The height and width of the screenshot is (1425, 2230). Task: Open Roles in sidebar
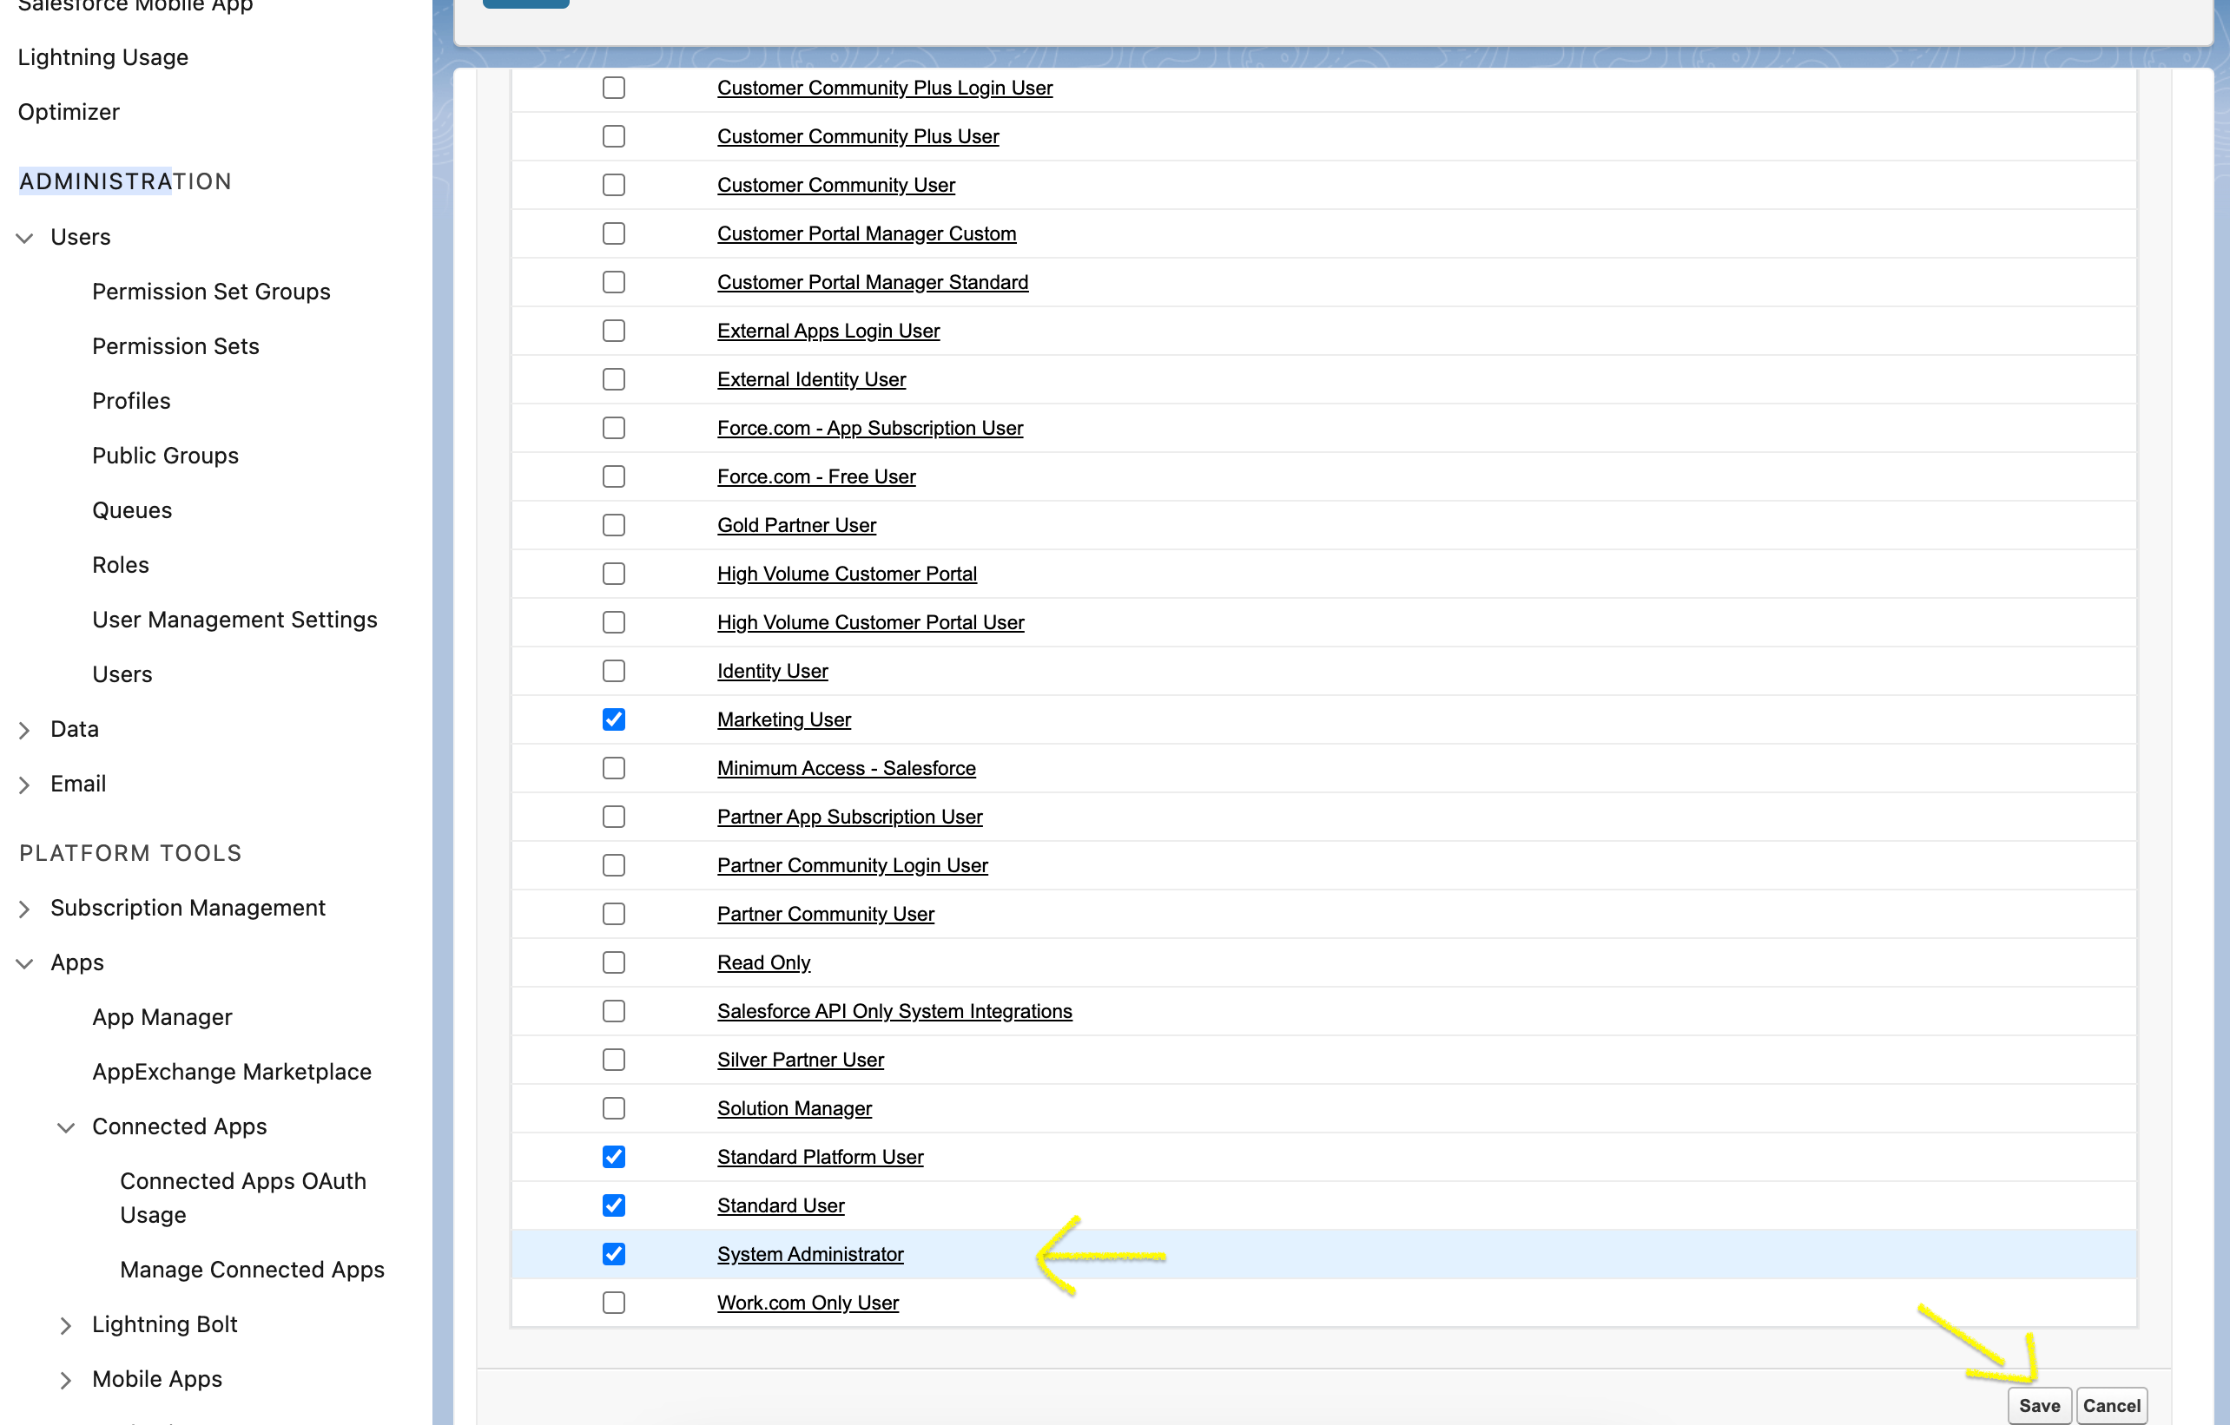coord(121,564)
